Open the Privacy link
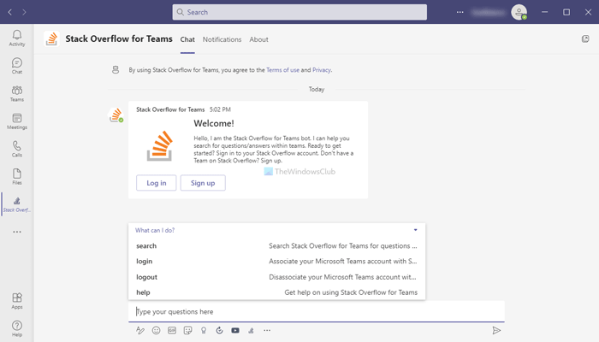 tap(322, 70)
